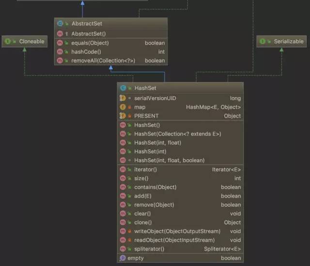This screenshot has height=266, width=310.
Task: Select the AbstractSet() constructor row
Action: point(111,33)
